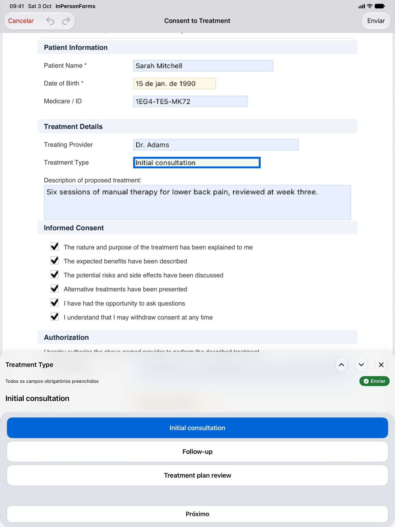Tap the green Enviar checkmark badge
Viewport: 395px width, 527px height.
(374, 381)
